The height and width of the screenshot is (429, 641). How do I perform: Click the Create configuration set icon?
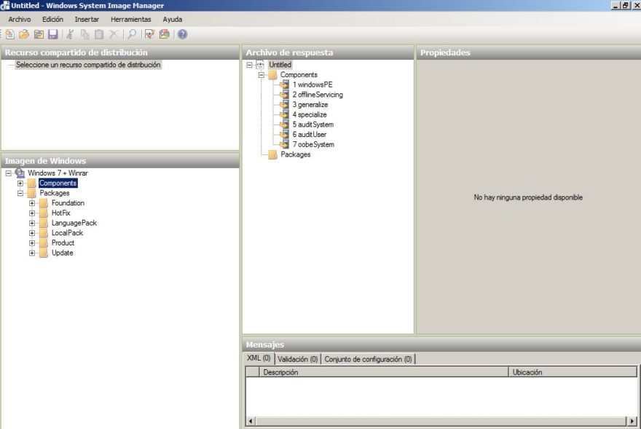pyautogui.click(x=165, y=34)
